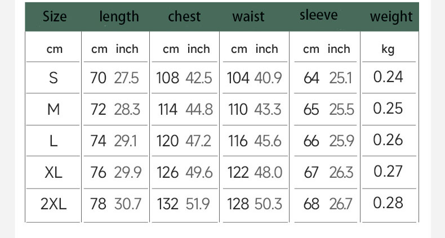The height and width of the screenshot is (238, 445).
Task: Select the S size row label
Action: click(54, 78)
